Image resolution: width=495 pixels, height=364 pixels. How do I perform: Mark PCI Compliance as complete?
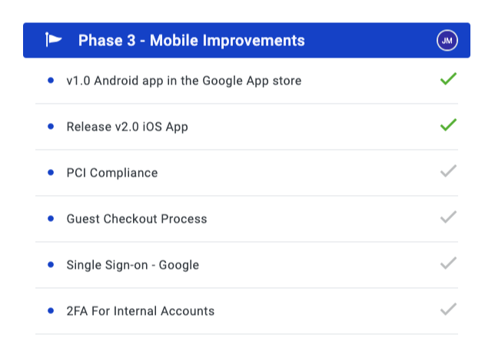[448, 171]
